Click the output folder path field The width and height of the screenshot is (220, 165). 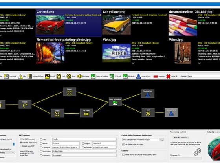[141, 139]
